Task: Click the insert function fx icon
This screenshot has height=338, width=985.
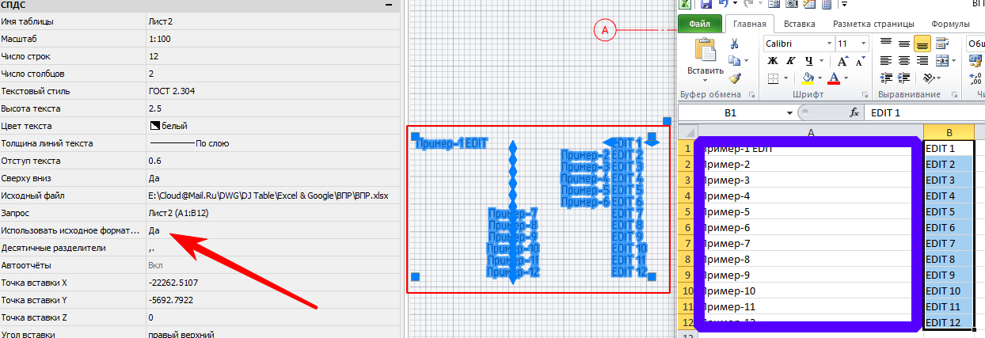Action: pos(854,113)
